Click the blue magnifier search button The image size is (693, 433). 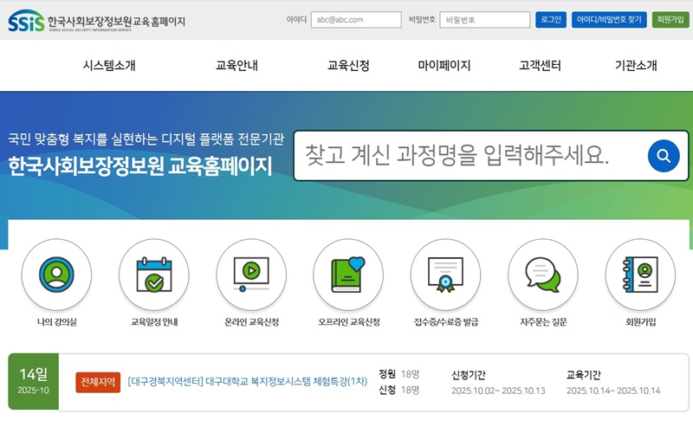click(664, 156)
